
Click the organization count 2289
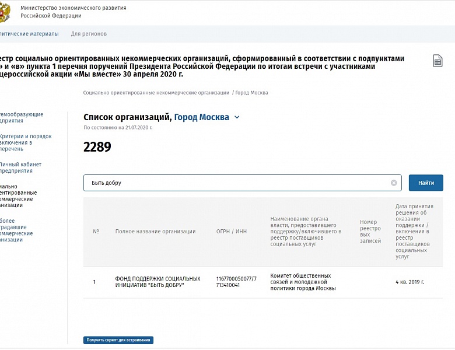click(97, 147)
